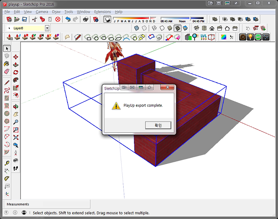Screen dimensions: 278x219
Task: Click the PlayUp export R icon
Action: [25, 37]
